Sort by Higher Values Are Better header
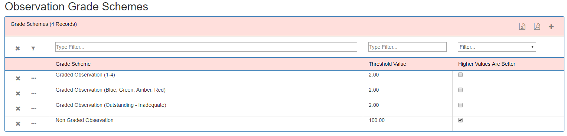567x136 pixels. click(487, 64)
